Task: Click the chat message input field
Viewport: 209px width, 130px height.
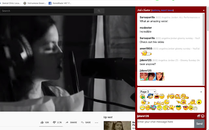Action: point(165,123)
